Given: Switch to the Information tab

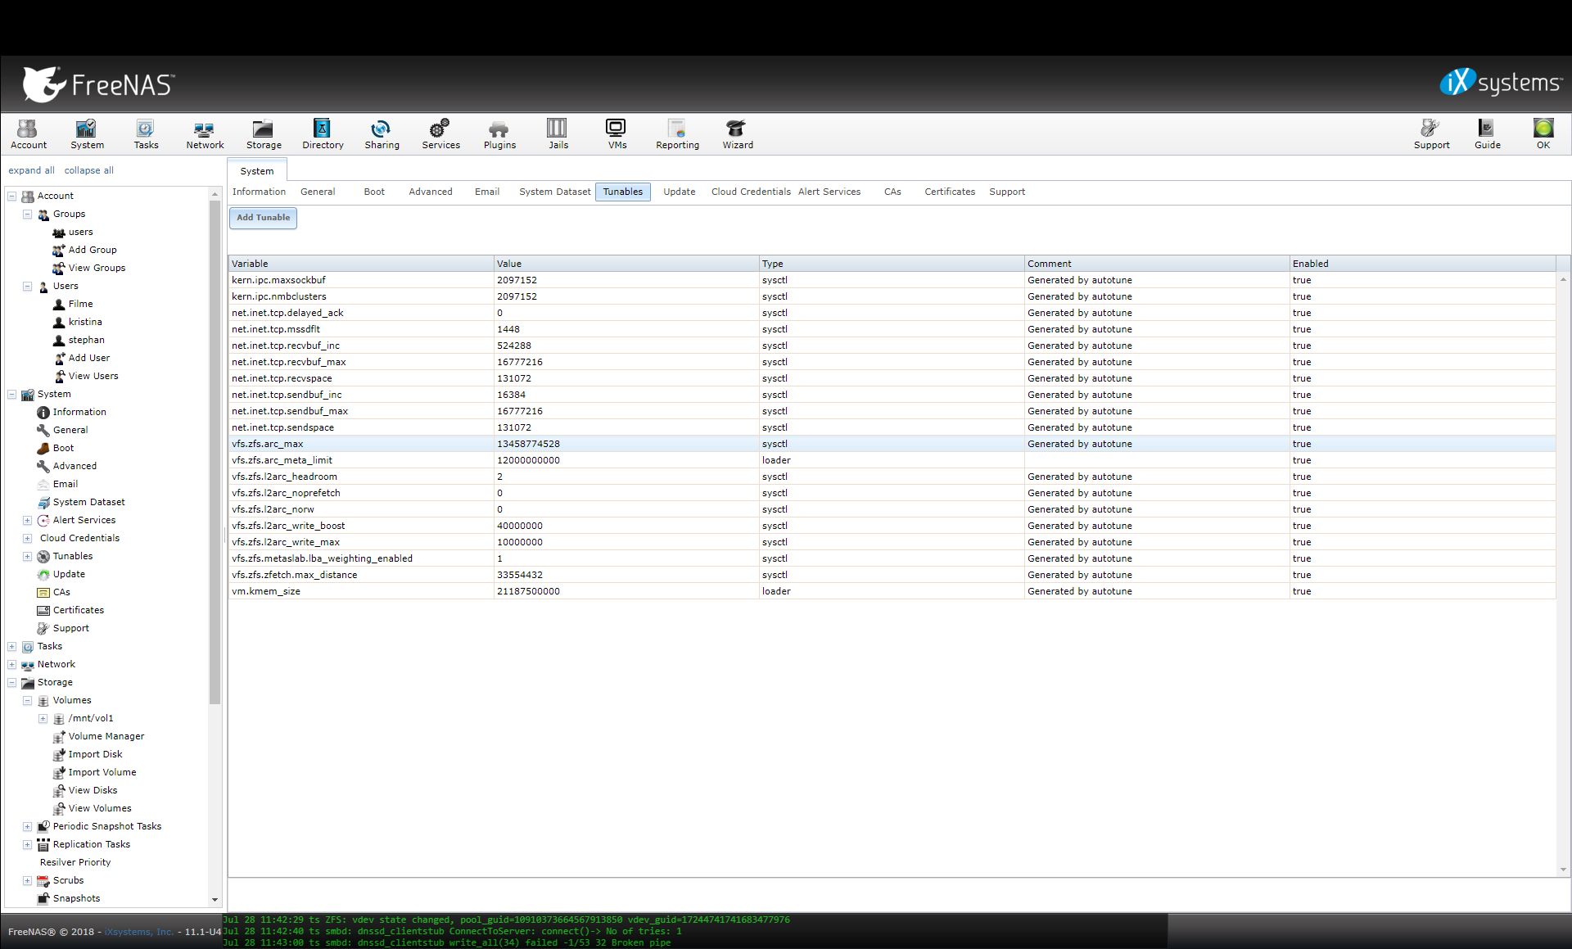Looking at the screenshot, I should 259,192.
